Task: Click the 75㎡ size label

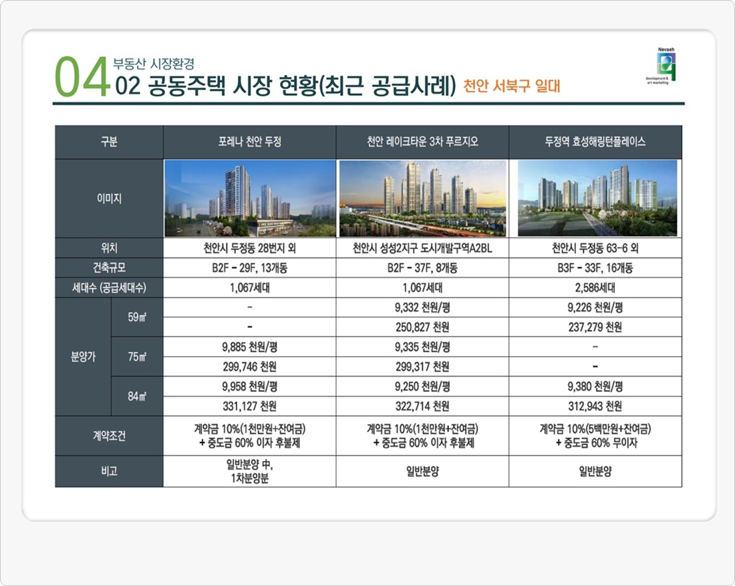Action: (x=137, y=357)
